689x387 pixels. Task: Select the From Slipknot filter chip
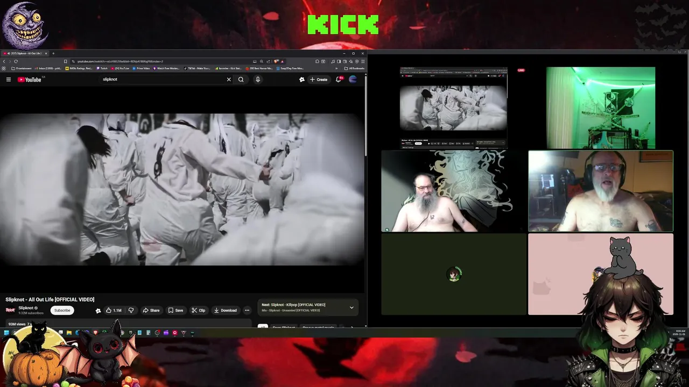click(284, 327)
